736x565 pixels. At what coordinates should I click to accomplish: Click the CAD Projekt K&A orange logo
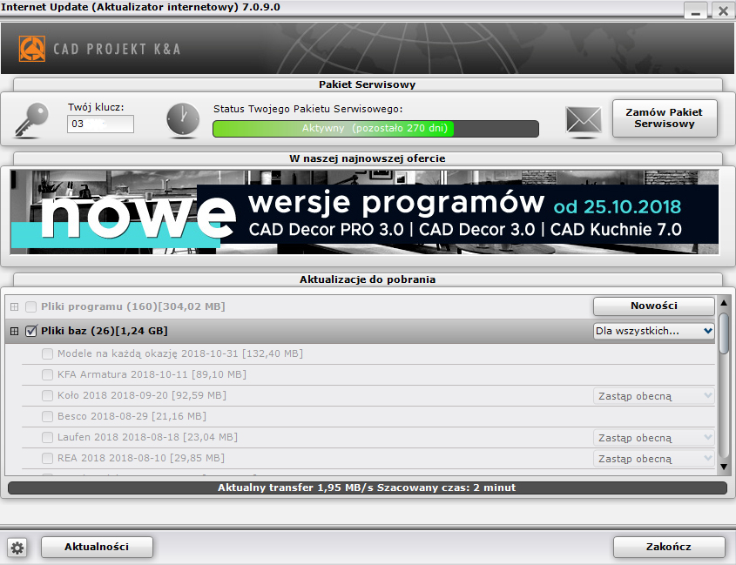pyautogui.click(x=32, y=49)
